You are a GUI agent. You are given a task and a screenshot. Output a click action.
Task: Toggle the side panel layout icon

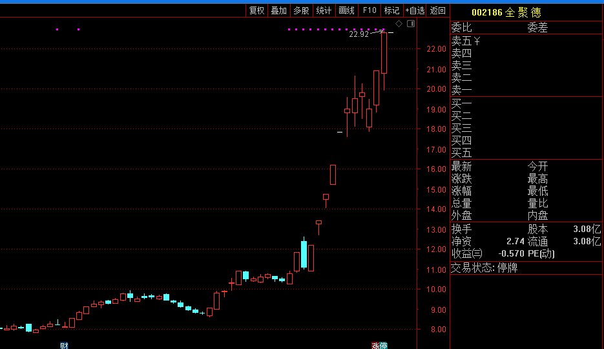click(411, 24)
